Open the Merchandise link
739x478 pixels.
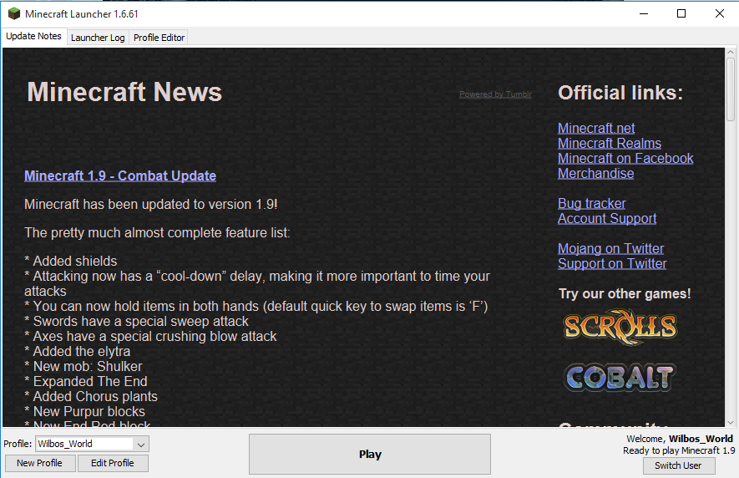coord(595,174)
